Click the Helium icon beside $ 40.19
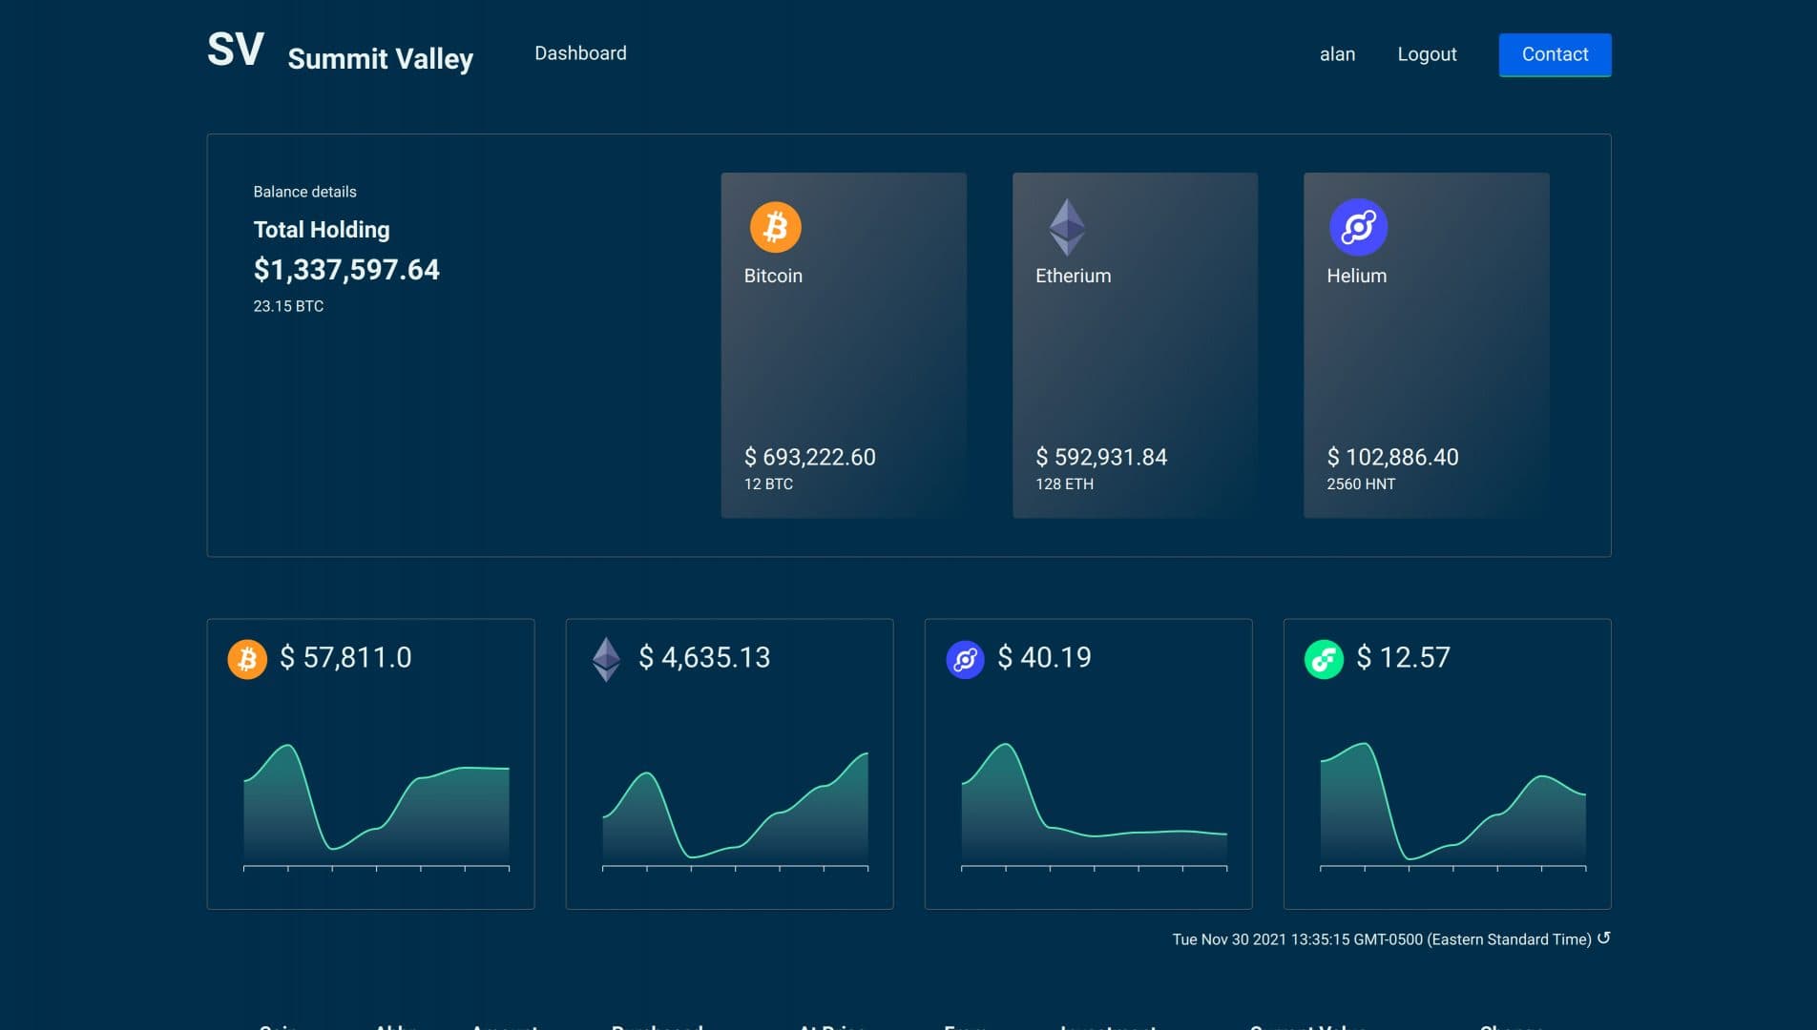Screen dimensions: 1817x1030 click(x=965, y=659)
